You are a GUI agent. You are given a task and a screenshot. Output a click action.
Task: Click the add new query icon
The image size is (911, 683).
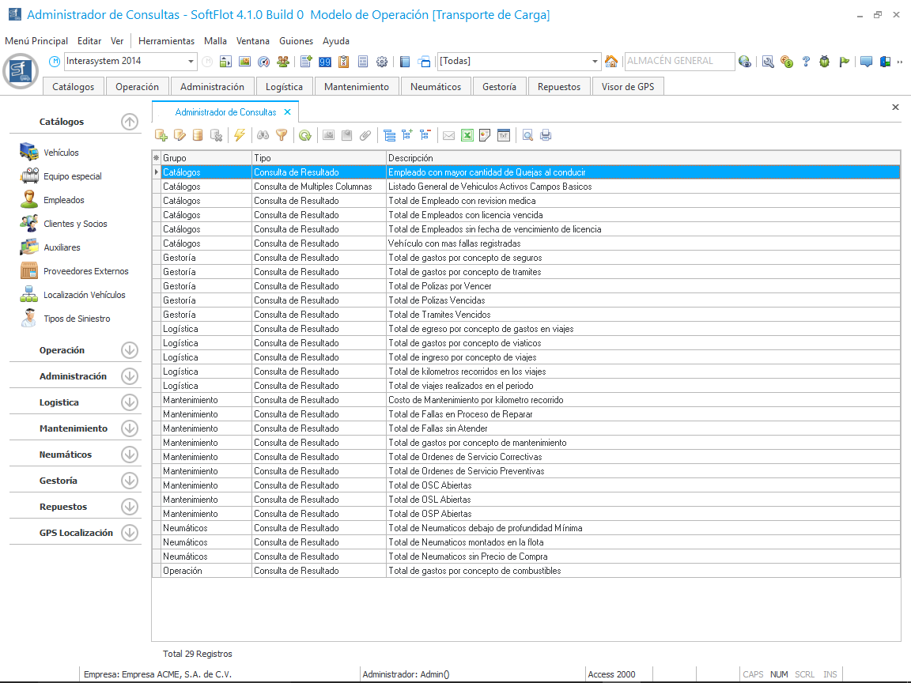coord(161,135)
